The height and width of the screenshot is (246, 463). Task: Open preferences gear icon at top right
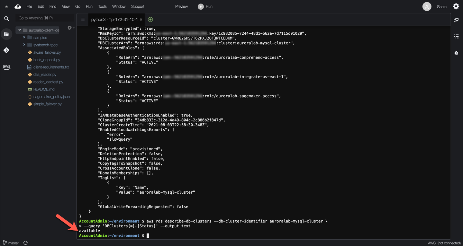pyautogui.click(x=456, y=6)
